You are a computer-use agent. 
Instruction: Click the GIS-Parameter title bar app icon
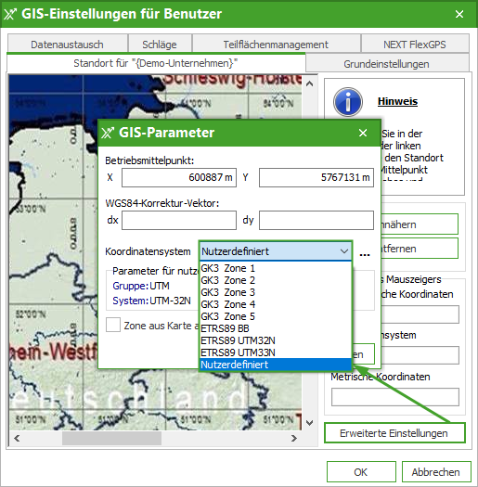pyautogui.click(x=108, y=133)
